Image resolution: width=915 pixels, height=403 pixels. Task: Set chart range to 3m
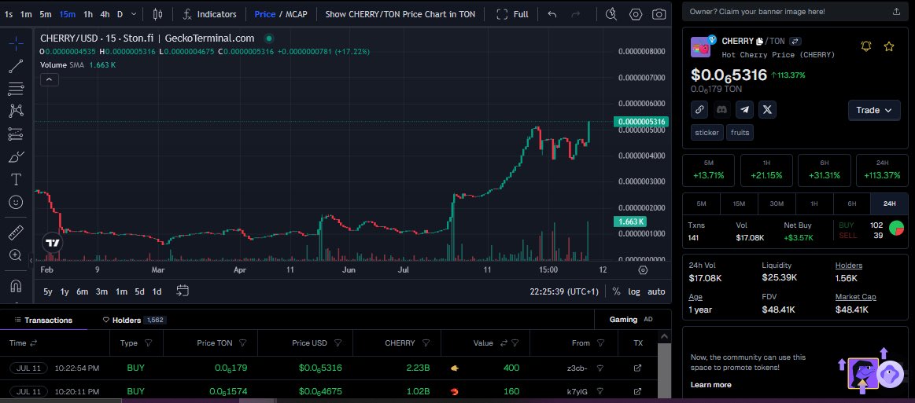point(101,291)
